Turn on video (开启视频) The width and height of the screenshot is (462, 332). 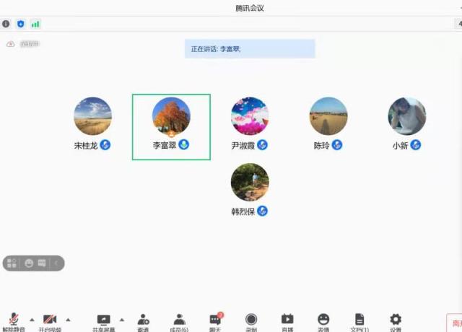click(50, 320)
